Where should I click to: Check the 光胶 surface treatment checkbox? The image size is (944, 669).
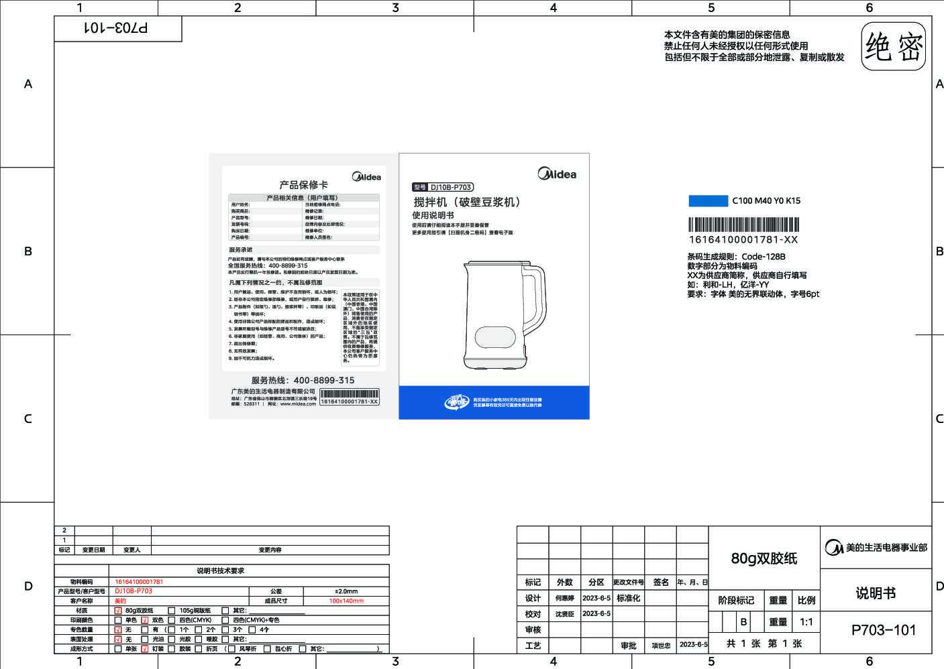coord(172,639)
